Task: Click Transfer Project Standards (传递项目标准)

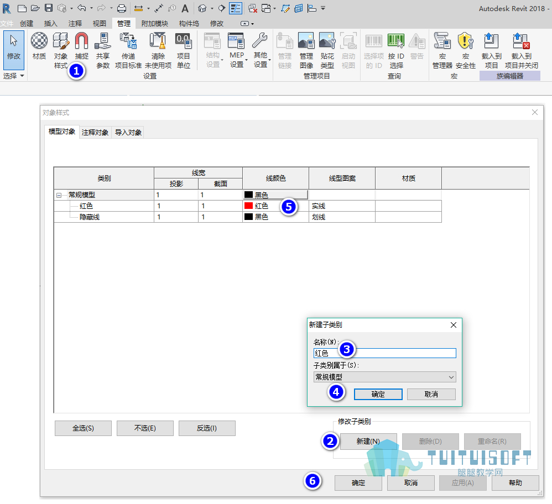Action: pos(128,50)
